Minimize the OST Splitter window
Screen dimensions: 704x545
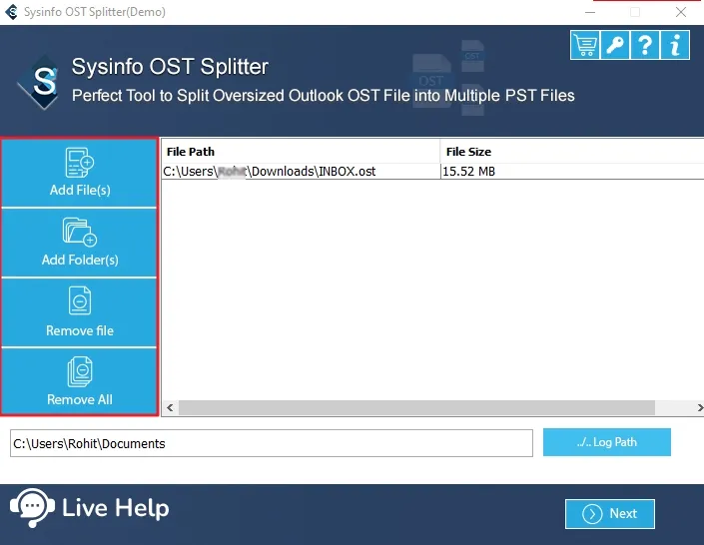click(x=590, y=12)
